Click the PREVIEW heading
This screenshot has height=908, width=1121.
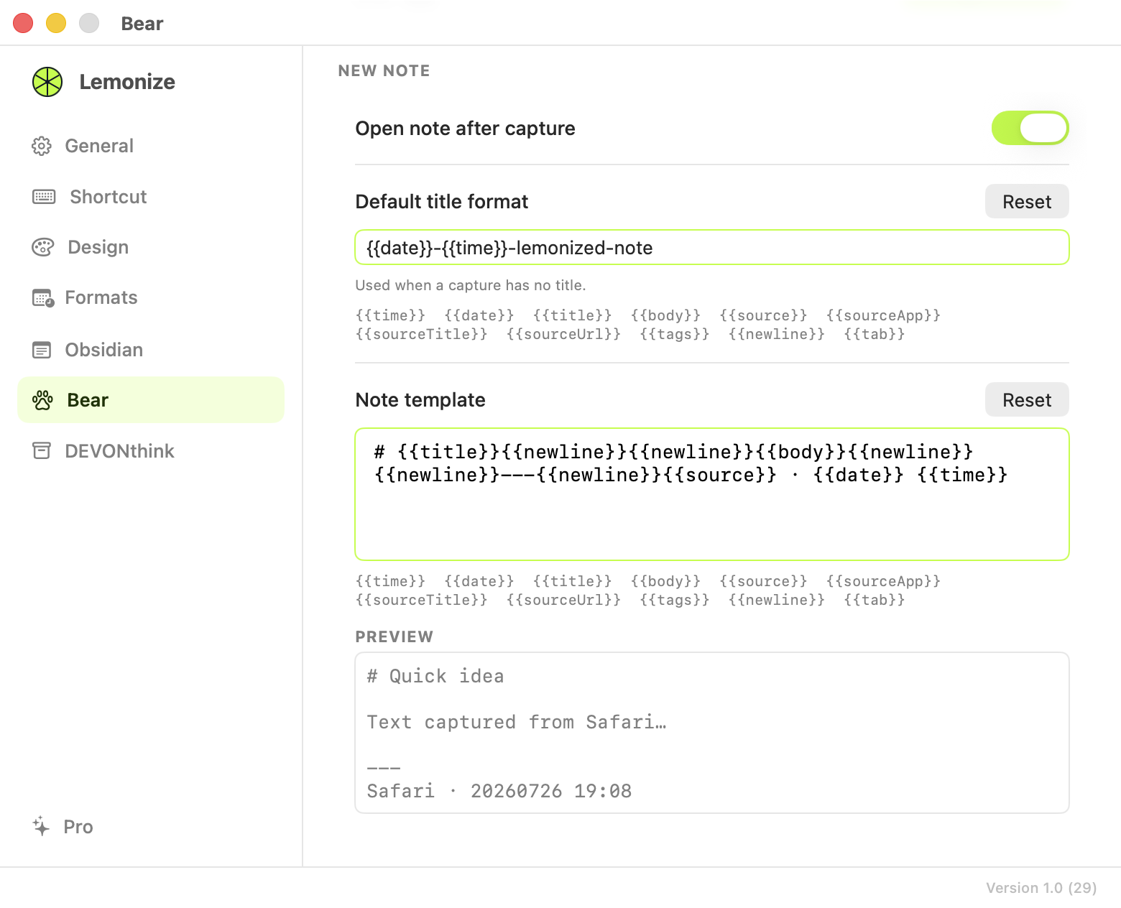pyautogui.click(x=395, y=636)
